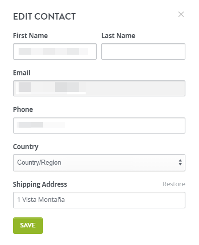The image size is (199, 245).
Task: Click the Last Name label
Action: (x=118, y=36)
